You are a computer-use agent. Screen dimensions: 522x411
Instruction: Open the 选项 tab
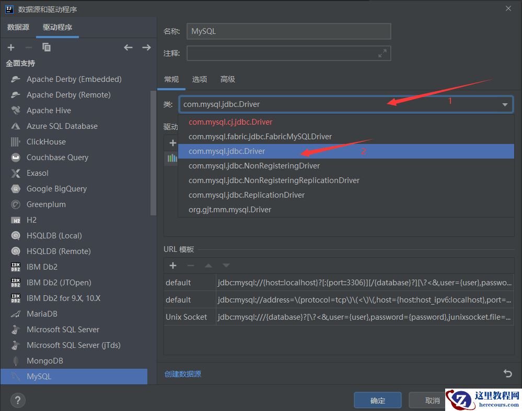pos(199,79)
